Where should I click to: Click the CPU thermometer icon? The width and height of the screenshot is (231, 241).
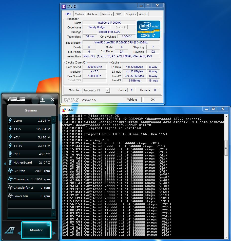tap(10, 154)
